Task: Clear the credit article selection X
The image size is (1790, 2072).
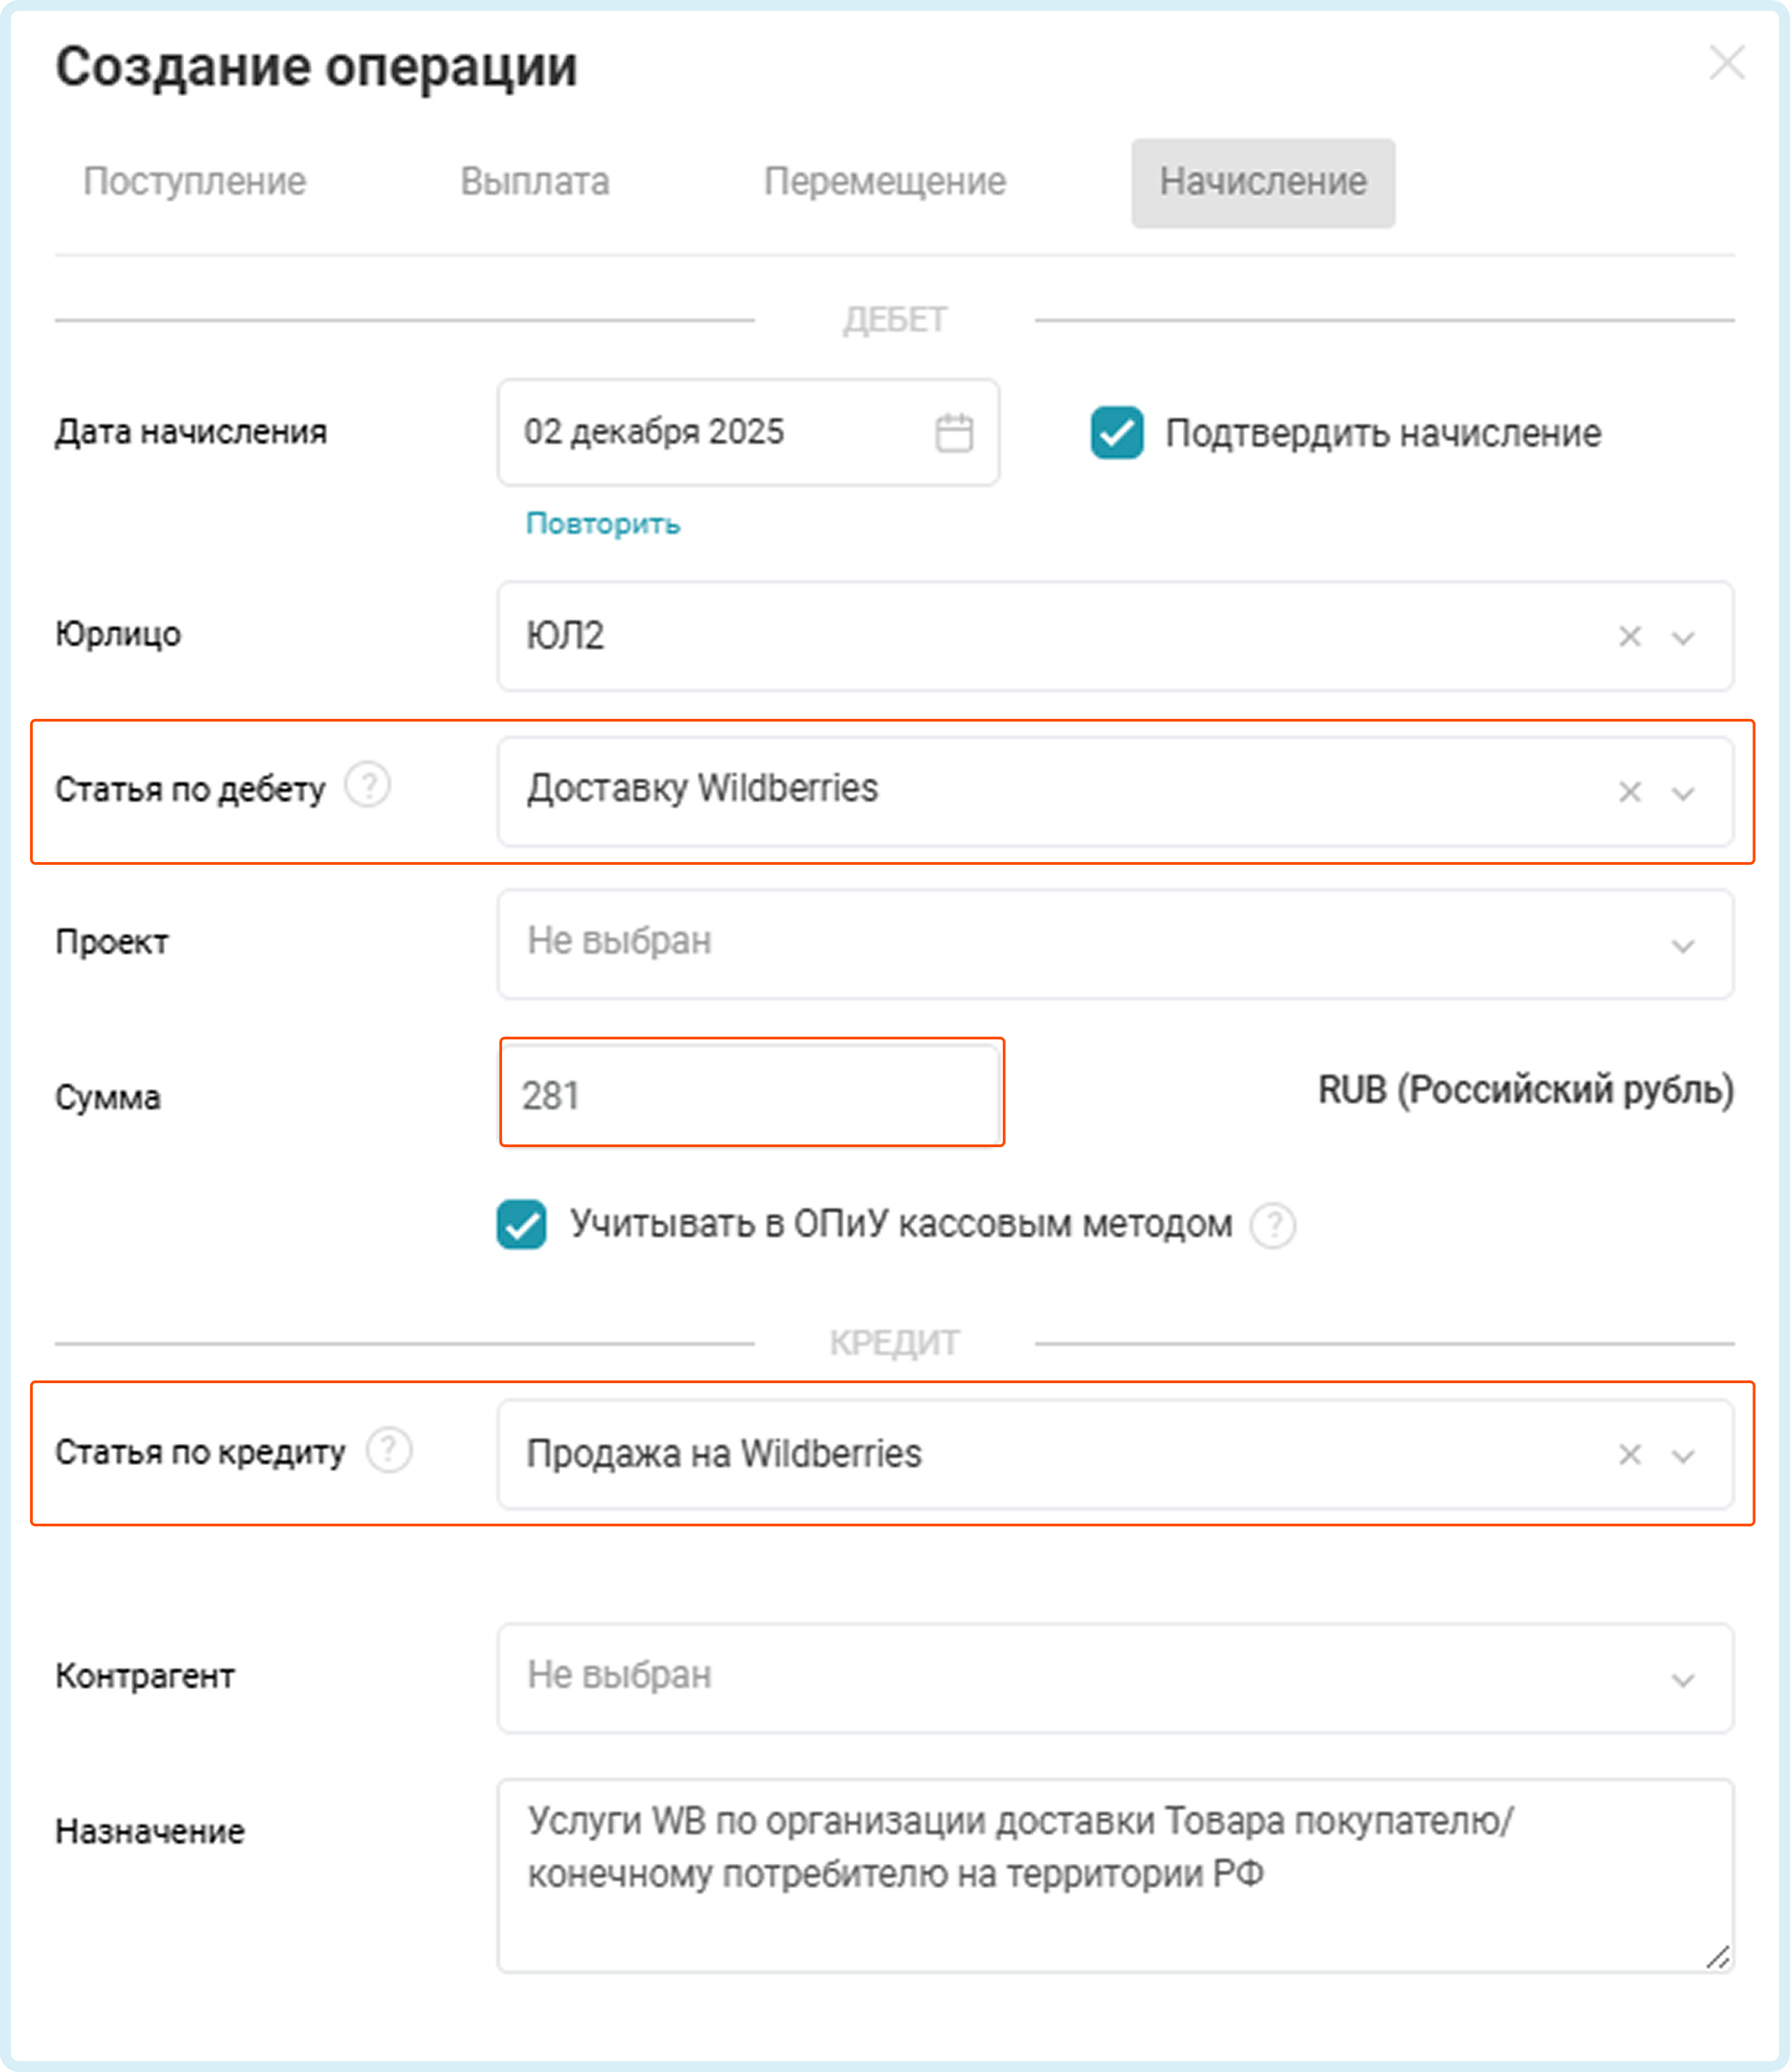Action: pyautogui.click(x=1629, y=1454)
